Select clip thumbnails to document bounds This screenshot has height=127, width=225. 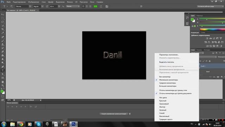pos(175,93)
